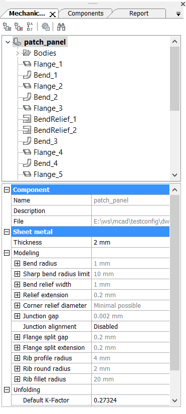186x414 pixels.
Task: Click the feature tree vertical scrollbar
Action: (x=174, y=79)
